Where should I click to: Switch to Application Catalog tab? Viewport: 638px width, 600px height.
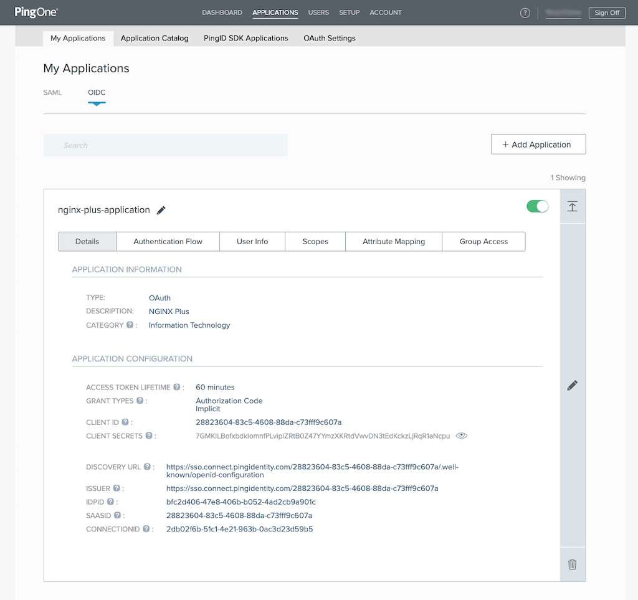pyautogui.click(x=155, y=38)
